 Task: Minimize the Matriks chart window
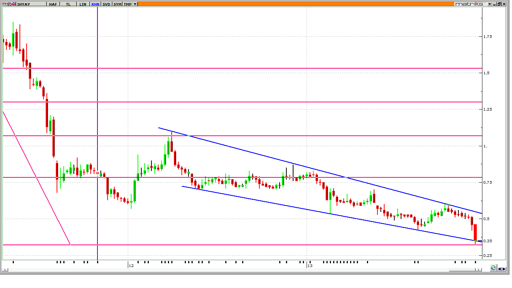(495, 4)
